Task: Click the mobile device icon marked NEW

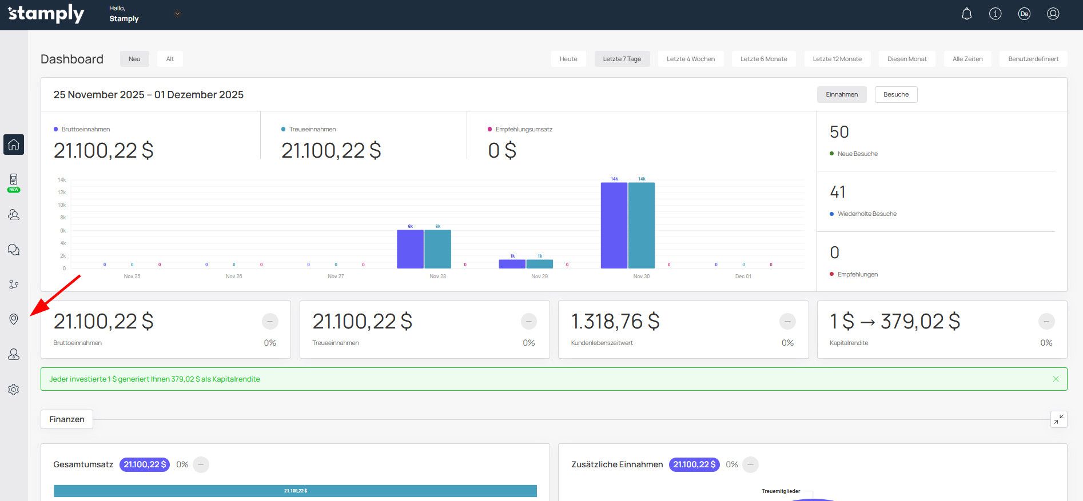Action: 14,180
